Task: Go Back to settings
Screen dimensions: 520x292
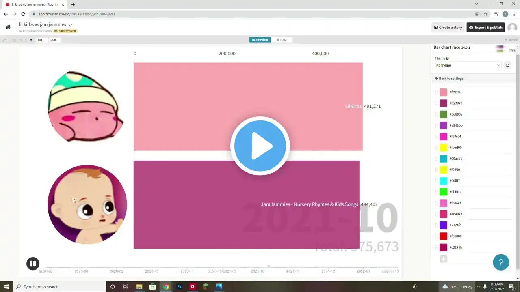Action: [x=449, y=79]
